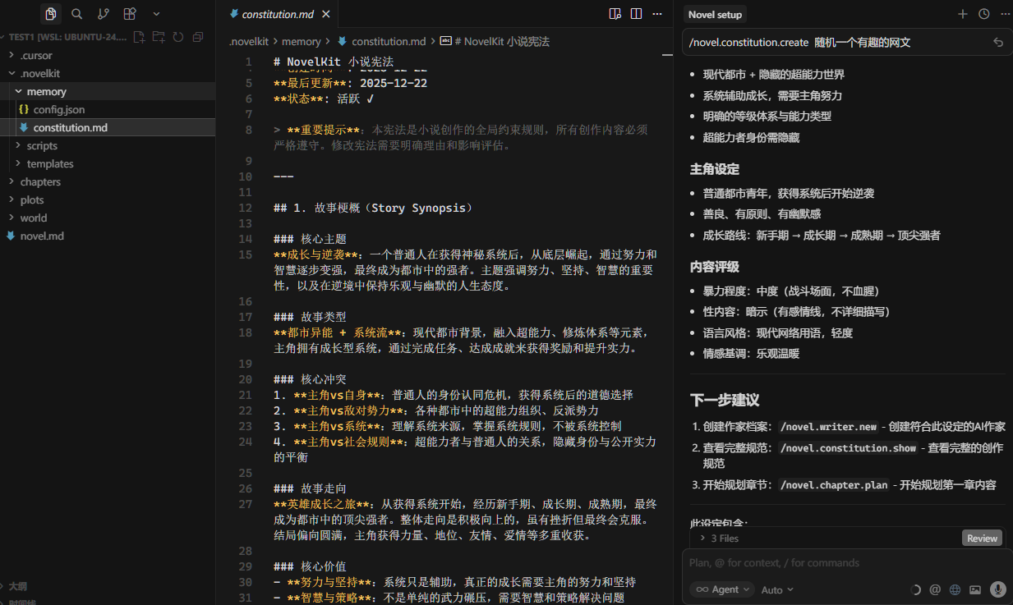Expand the 3 Files changed list
1013x605 pixels.
720,539
